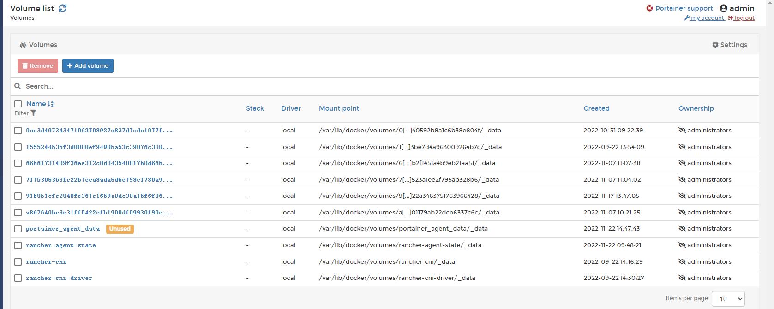Image resolution: width=774 pixels, height=309 pixels.
Task: Check the 0ae3d497 volume checkbox
Action: pyautogui.click(x=18, y=131)
